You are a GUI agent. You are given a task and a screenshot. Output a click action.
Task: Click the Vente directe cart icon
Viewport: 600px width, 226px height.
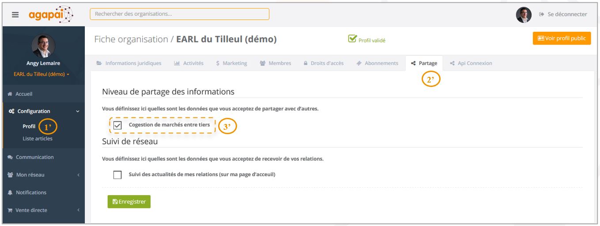coord(10,210)
